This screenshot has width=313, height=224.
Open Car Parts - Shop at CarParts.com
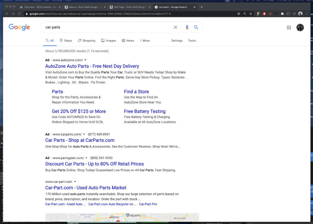(80, 140)
